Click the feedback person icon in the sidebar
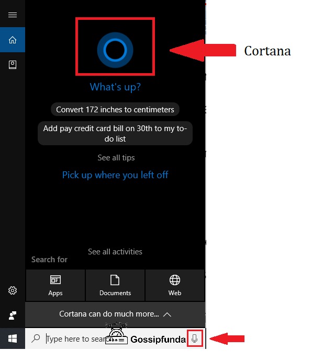 click(x=13, y=316)
